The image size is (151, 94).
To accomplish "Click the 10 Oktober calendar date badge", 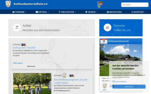I will (x=104, y=41).
